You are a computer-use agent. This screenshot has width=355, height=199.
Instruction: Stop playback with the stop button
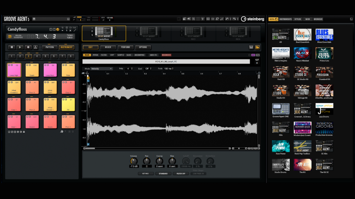click(12, 47)
